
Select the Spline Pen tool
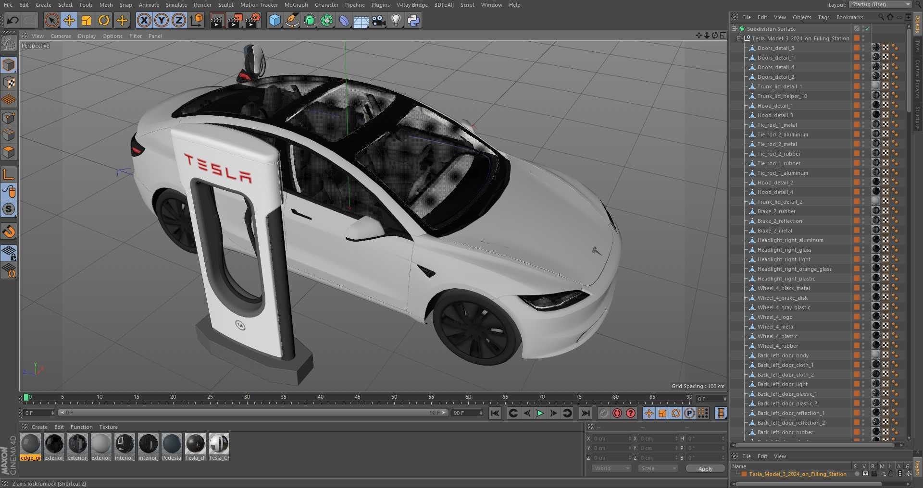click(x=292, y=20)
